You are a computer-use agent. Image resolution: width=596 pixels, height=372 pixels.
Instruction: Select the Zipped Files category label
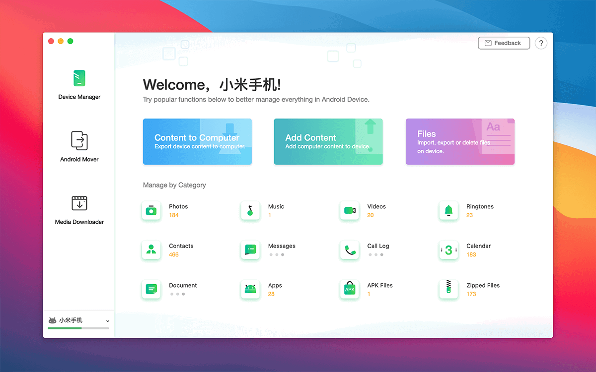(x=483, y=286)
